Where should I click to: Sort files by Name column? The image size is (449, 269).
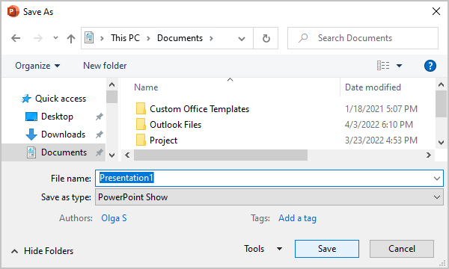point(146,87)
